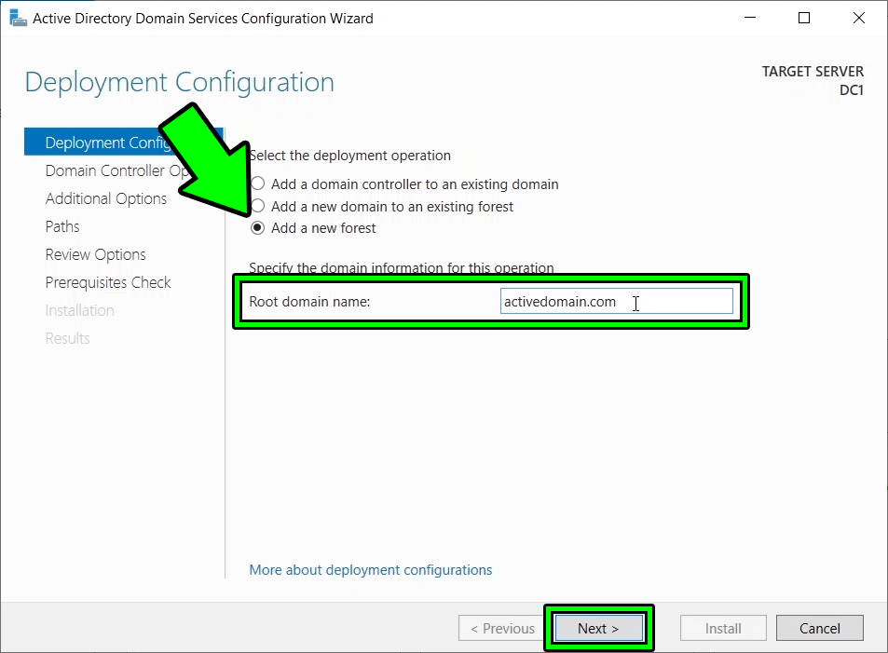
Task: Click the grayed-out Results step
Action: 67,338
